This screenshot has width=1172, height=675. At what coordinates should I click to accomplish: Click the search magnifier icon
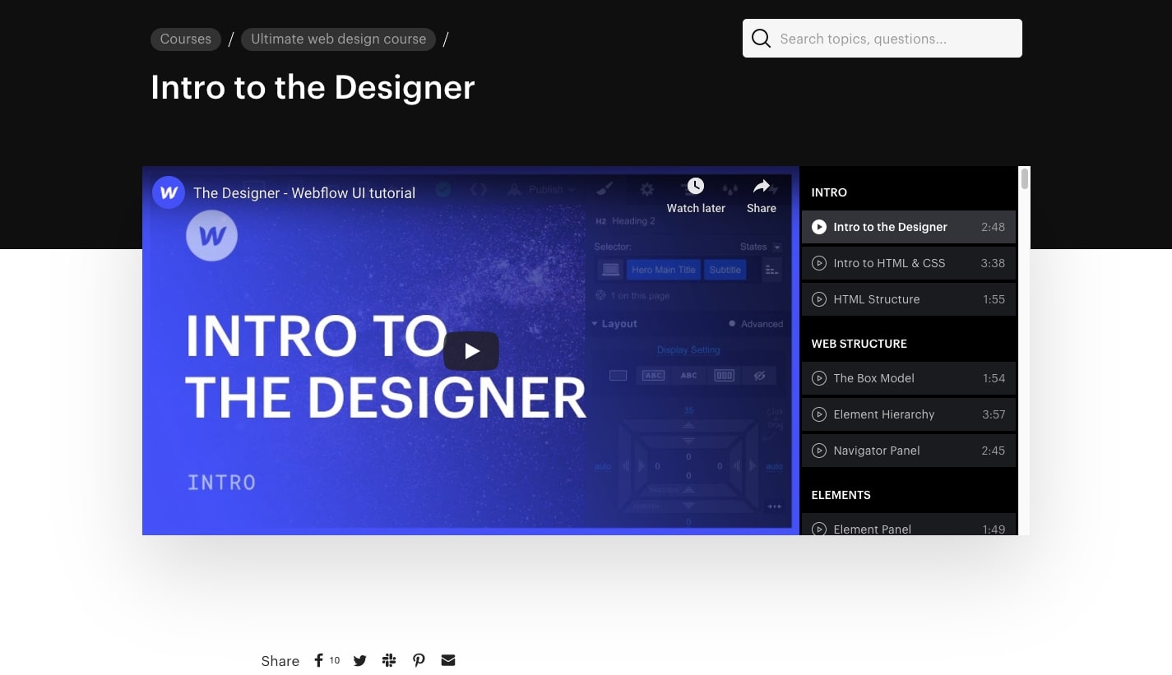coord(761,38)
